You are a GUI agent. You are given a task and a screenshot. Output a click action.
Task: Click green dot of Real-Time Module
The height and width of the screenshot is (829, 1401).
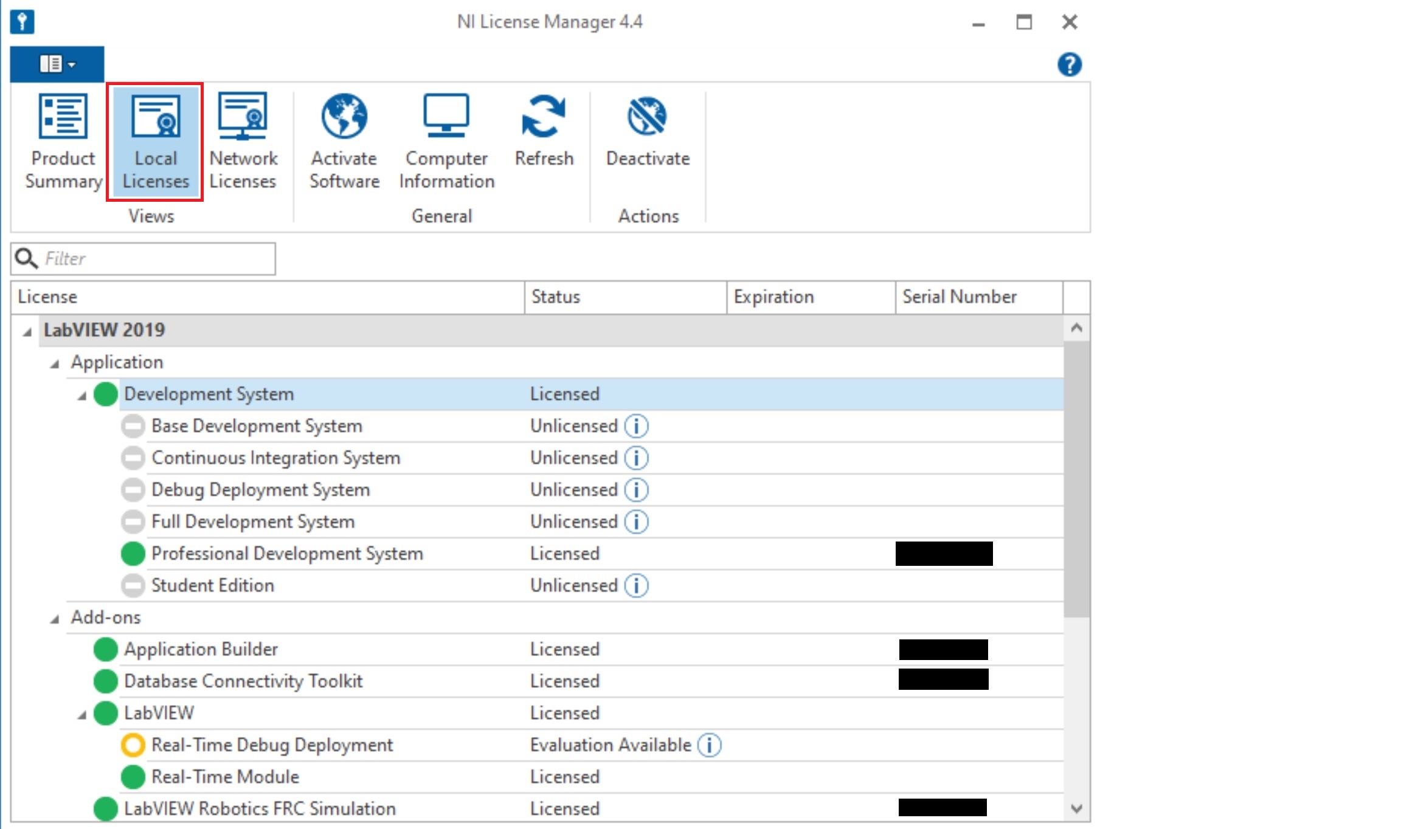(133, 777)
